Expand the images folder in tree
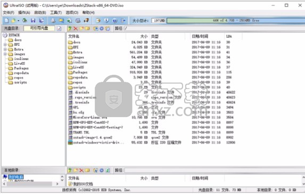This screenshot has width=305, height=194. [5, 54]
